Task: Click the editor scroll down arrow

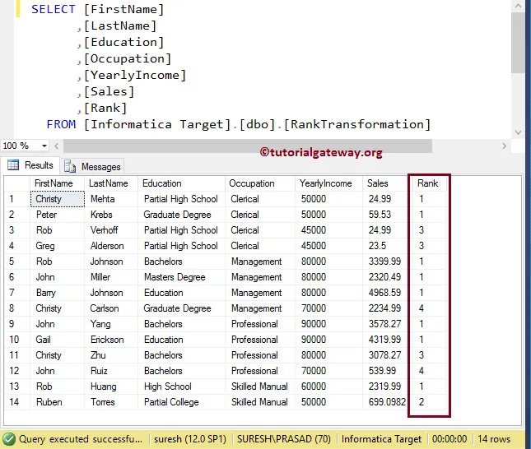Action: click(518, 132)
